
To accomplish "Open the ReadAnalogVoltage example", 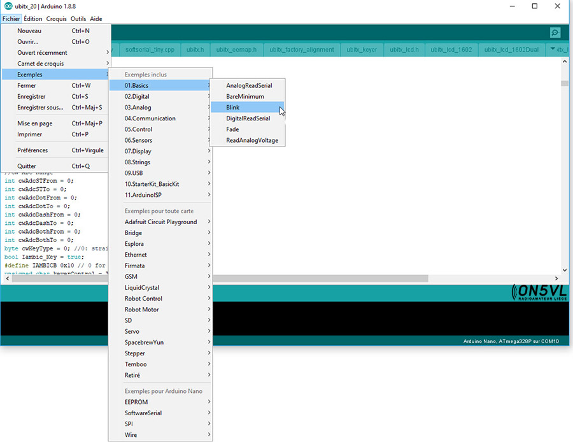I will 248,140.
